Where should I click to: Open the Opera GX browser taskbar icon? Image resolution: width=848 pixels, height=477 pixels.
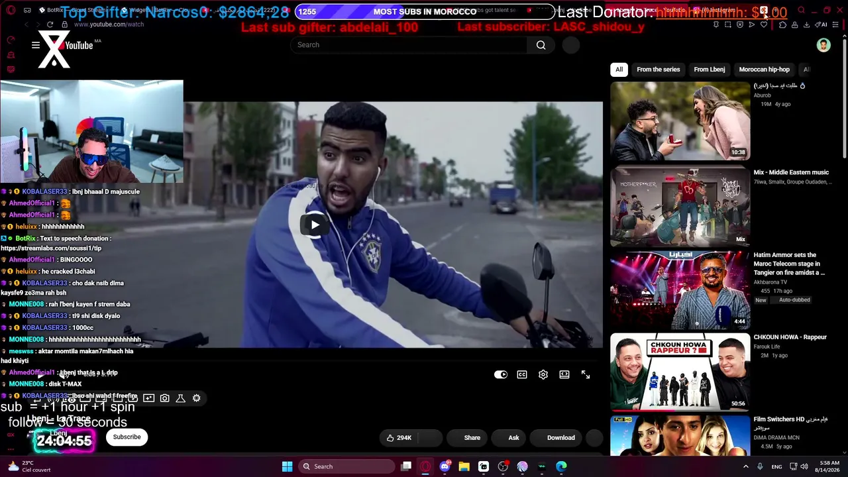(425, 466)
